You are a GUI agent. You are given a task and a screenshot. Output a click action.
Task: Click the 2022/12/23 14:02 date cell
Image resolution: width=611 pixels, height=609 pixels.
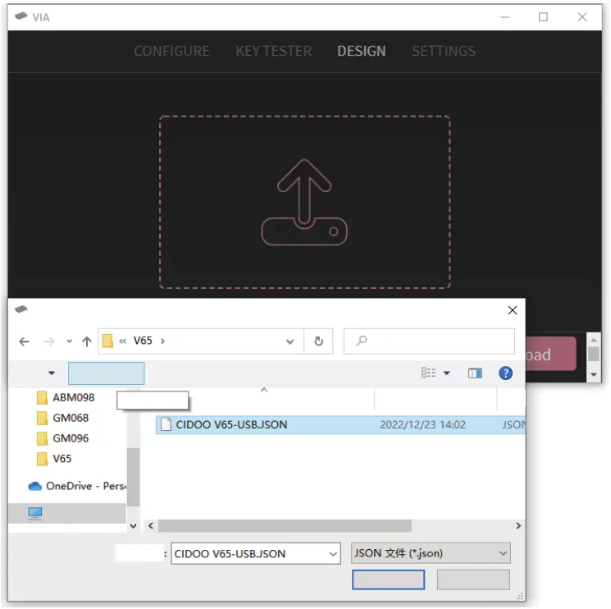422,424
